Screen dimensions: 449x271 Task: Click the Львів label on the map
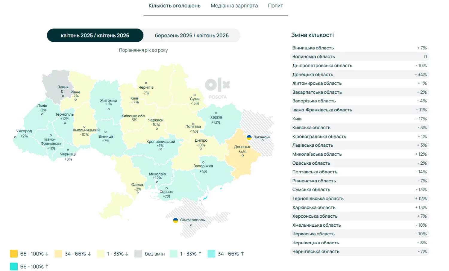(x=42, y=106)
